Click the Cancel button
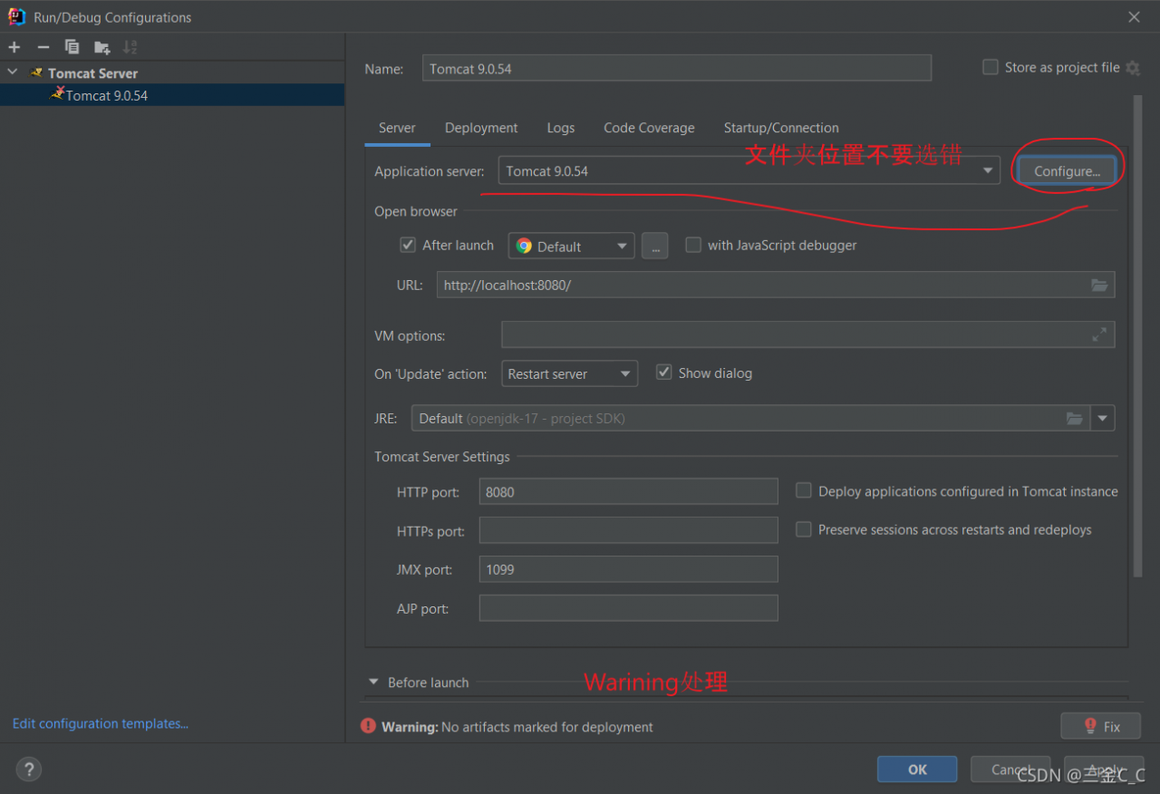1160x794 pixels. pyautogui.click(x=1010, y=770)
